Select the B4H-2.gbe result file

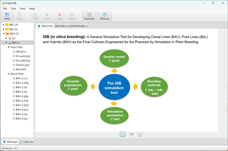click(22, 96)
